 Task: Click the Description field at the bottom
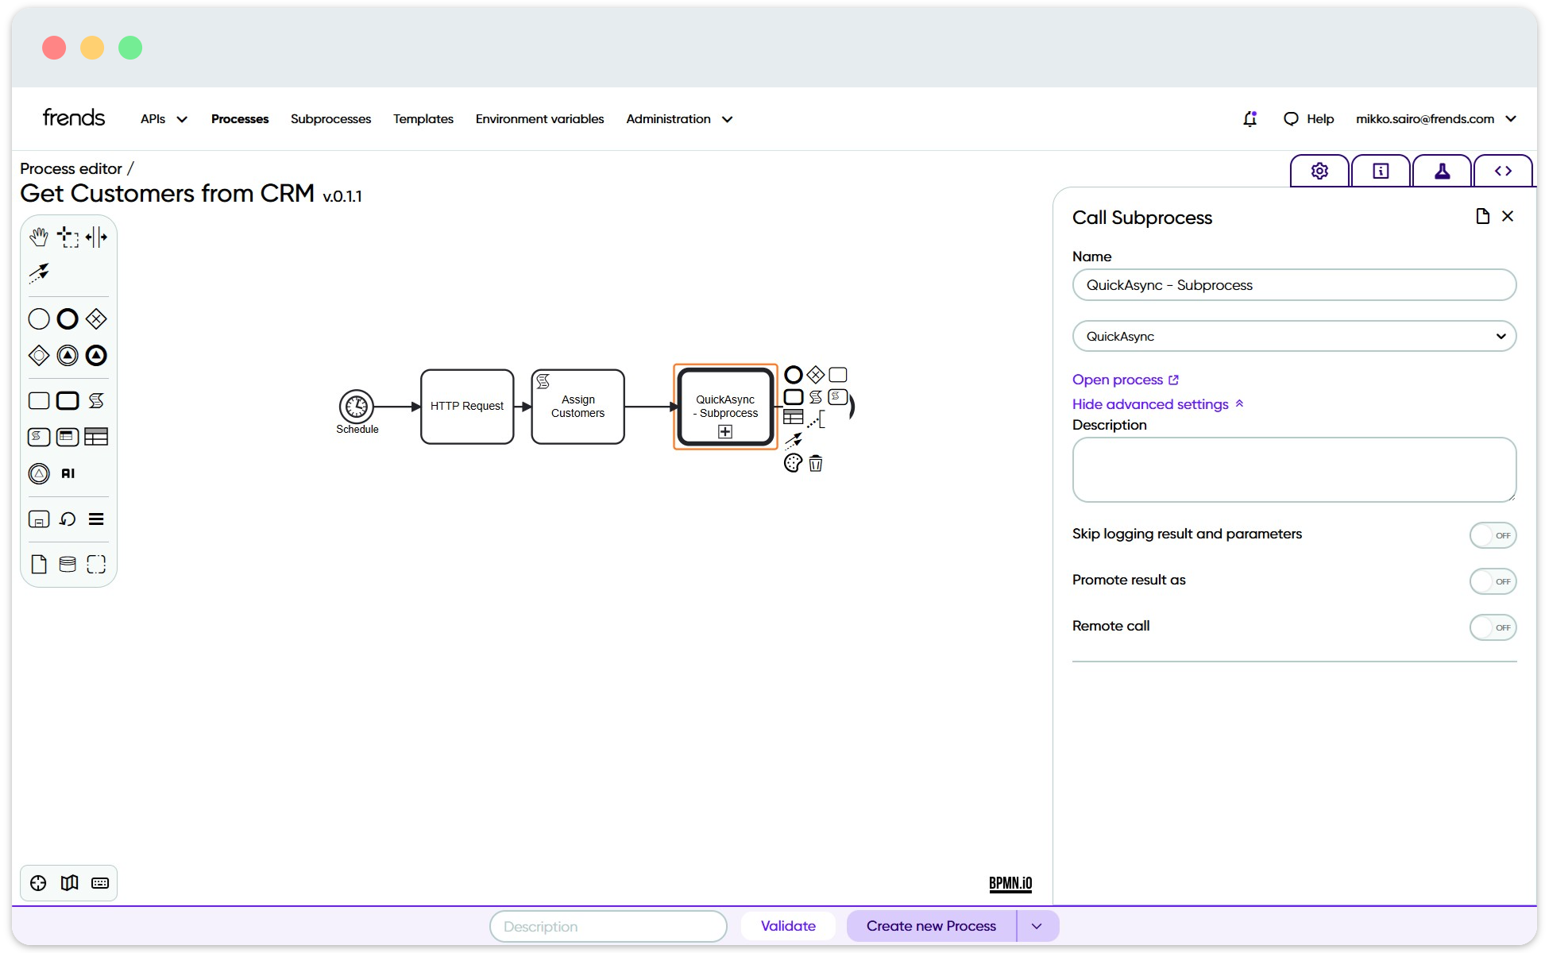point(608,926)
